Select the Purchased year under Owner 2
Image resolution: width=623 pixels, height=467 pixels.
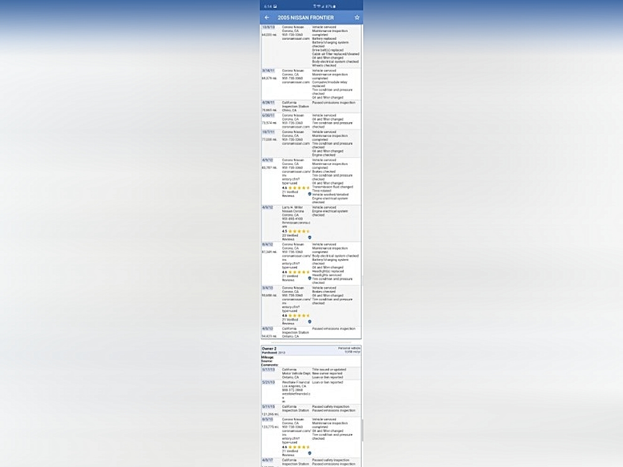pyautogui.click(x=282, y=352)
